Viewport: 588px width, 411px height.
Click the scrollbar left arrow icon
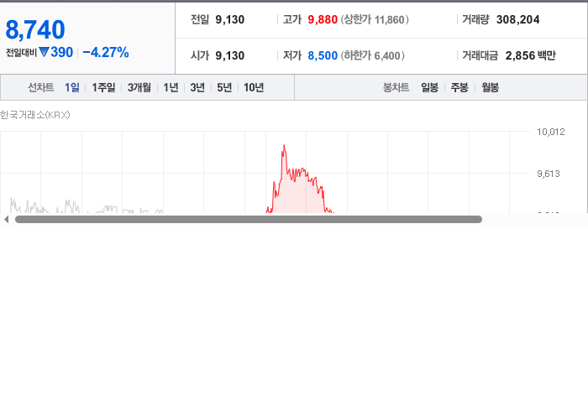(7, 220)
